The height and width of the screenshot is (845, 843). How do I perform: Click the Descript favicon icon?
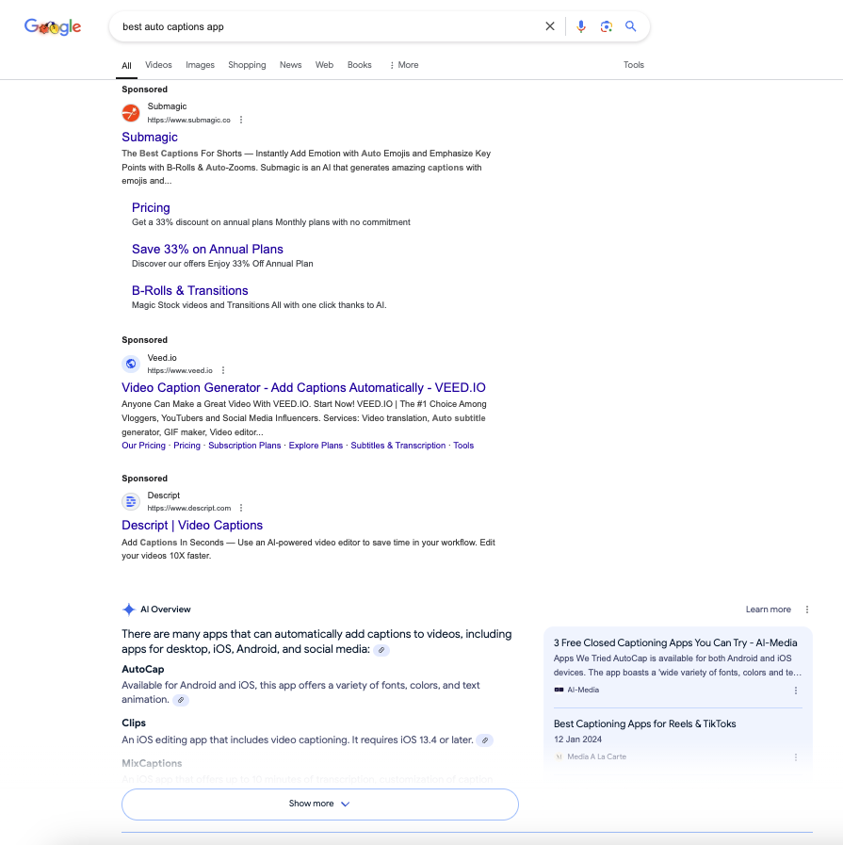131,502
